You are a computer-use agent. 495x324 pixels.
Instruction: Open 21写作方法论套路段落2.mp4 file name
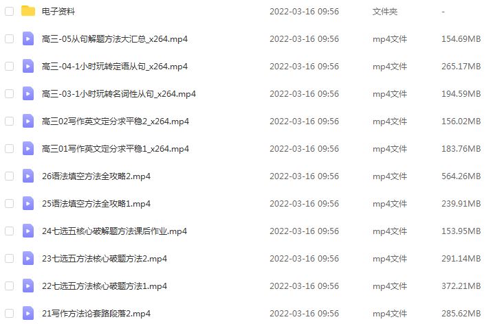(96, 313)
